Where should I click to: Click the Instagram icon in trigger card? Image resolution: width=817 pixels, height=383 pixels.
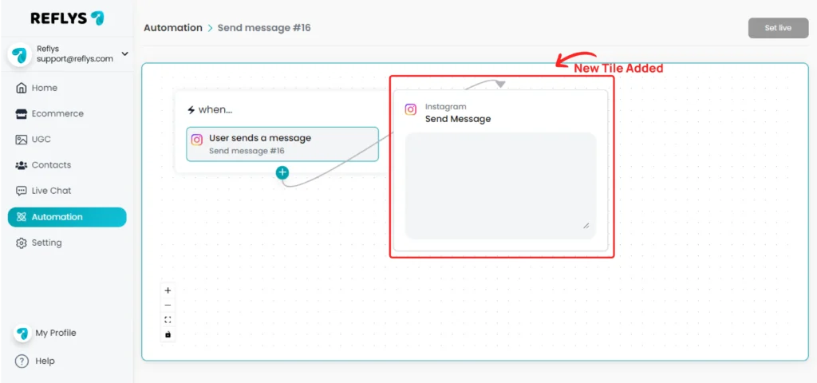tap(197, 140)
